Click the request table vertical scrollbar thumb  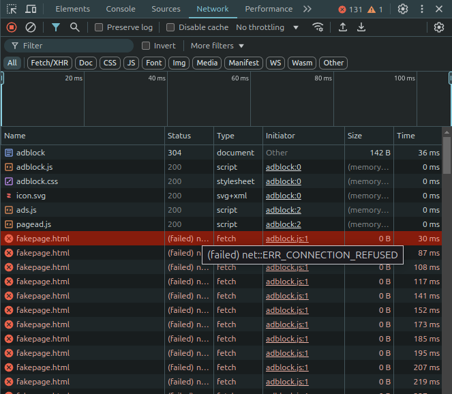coord(447,155)
